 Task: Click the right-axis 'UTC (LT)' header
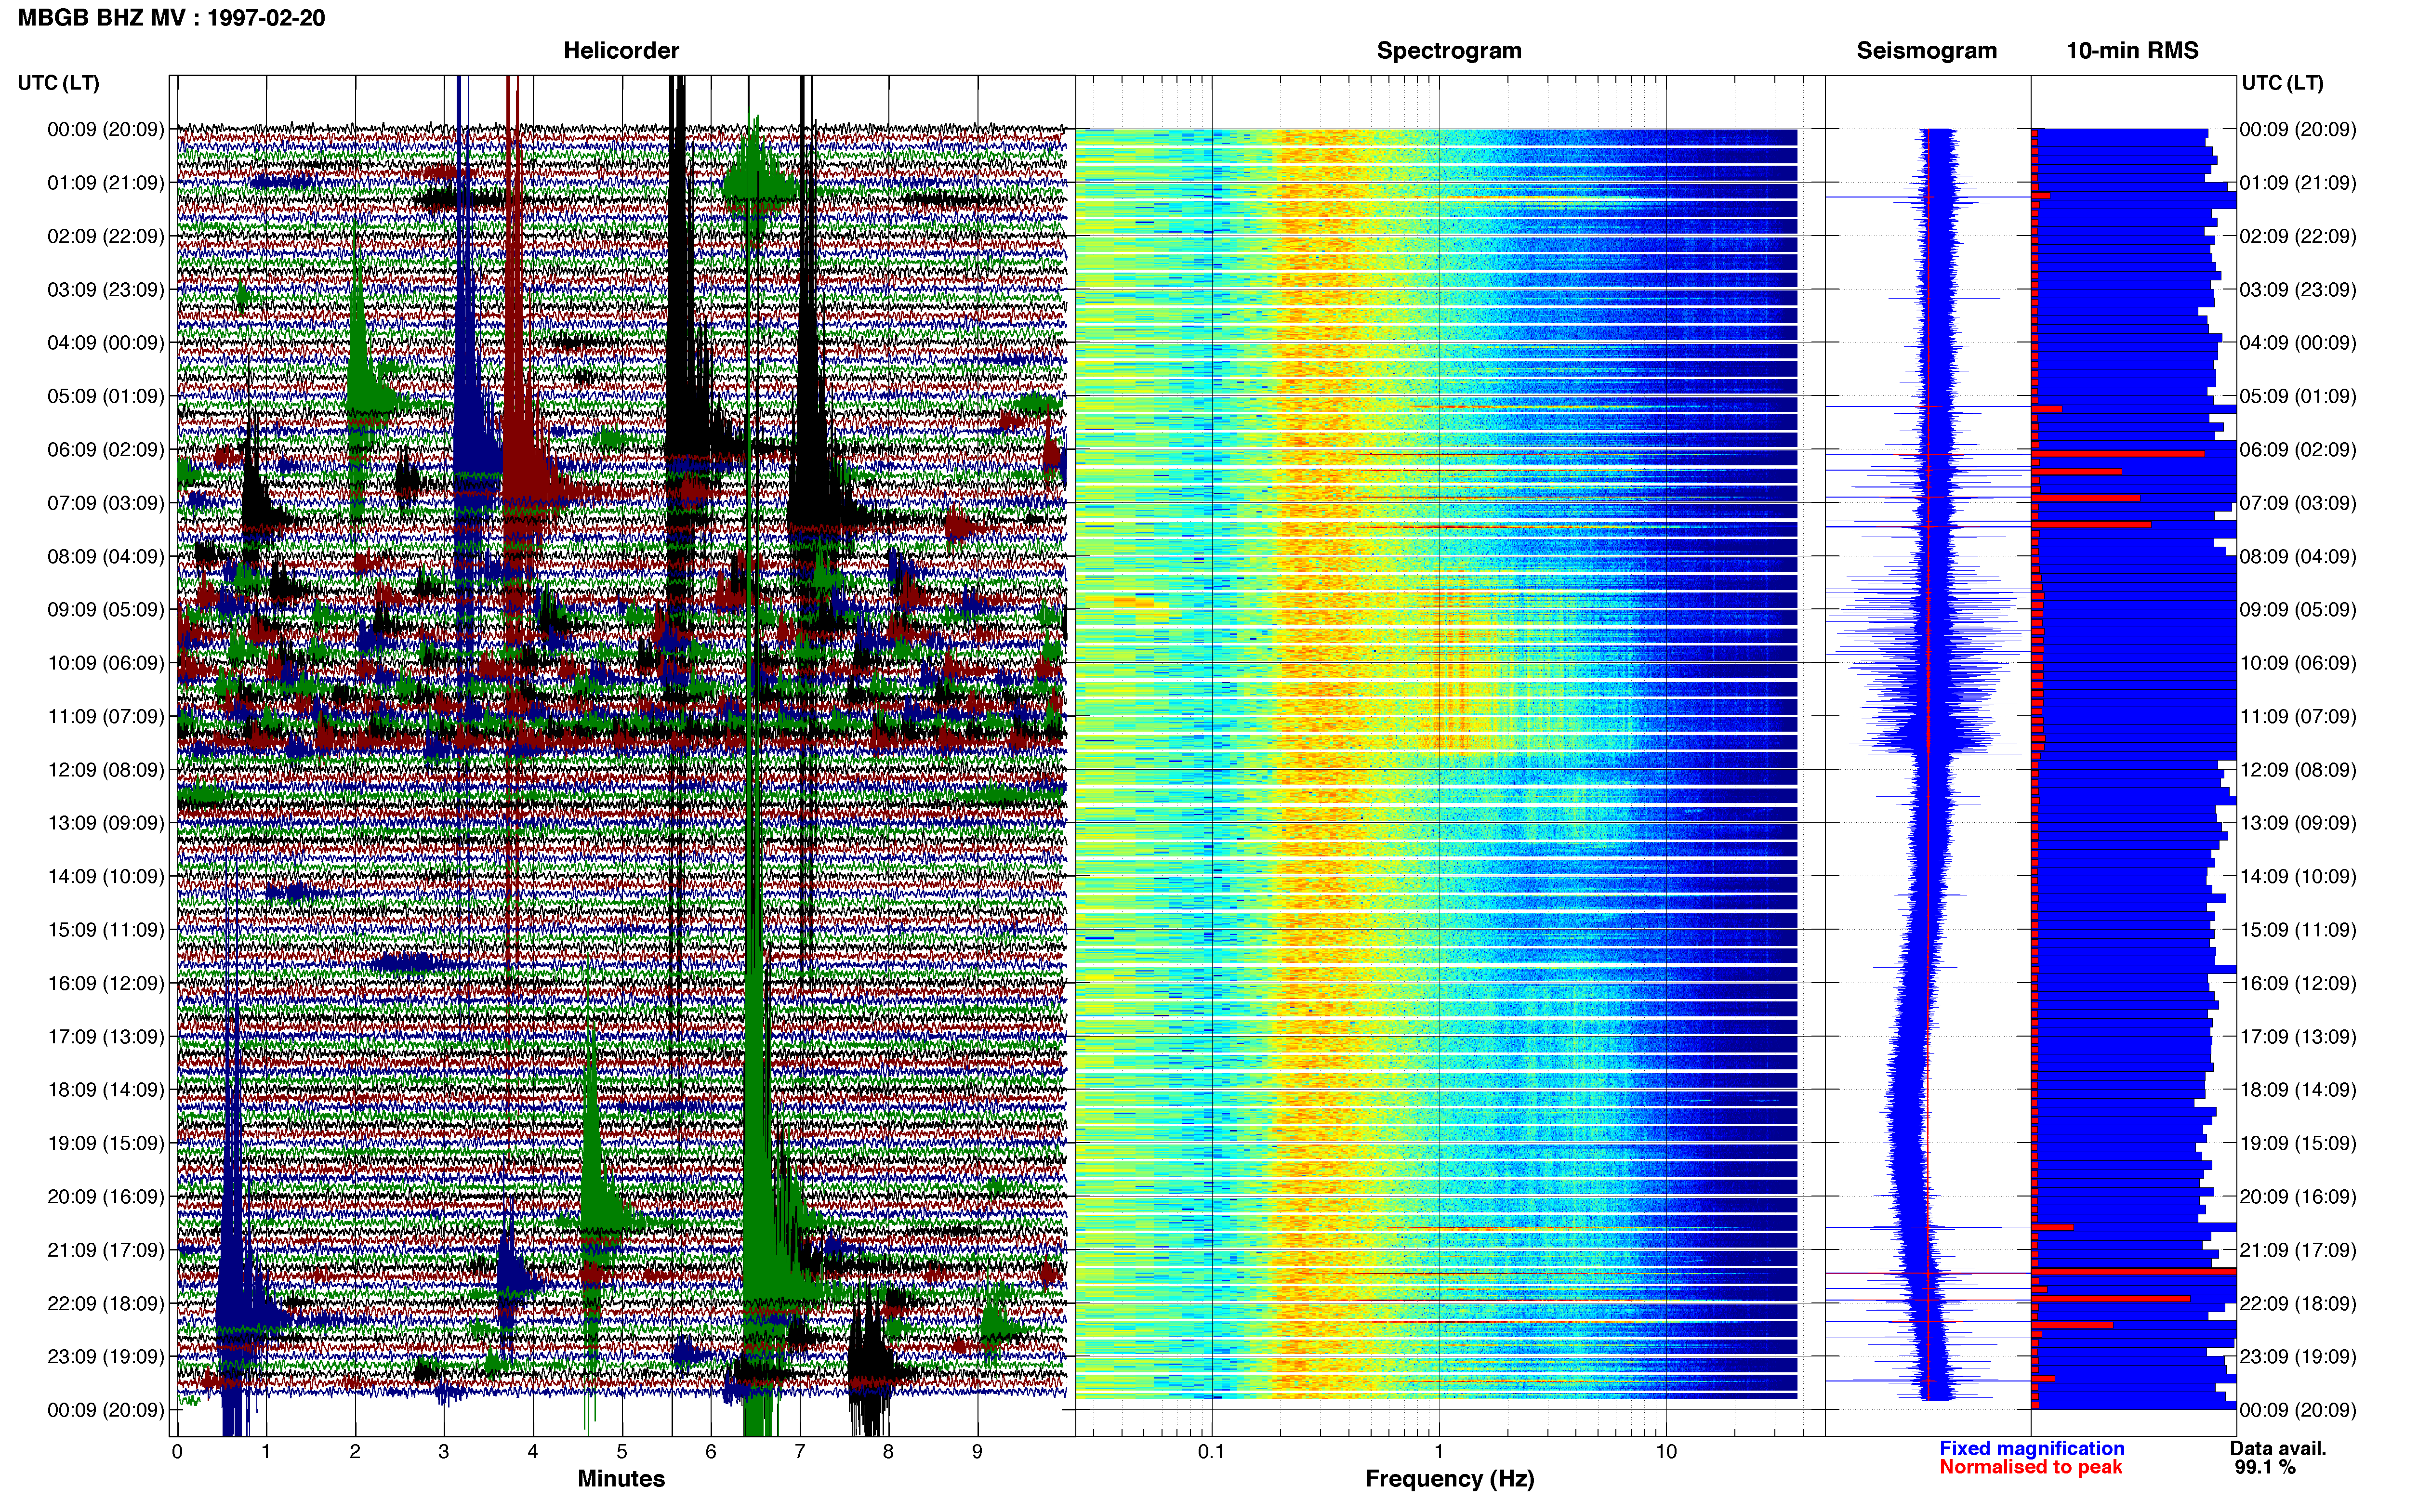2282,83
